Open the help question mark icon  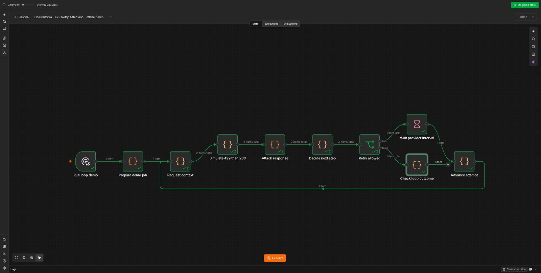4,261
